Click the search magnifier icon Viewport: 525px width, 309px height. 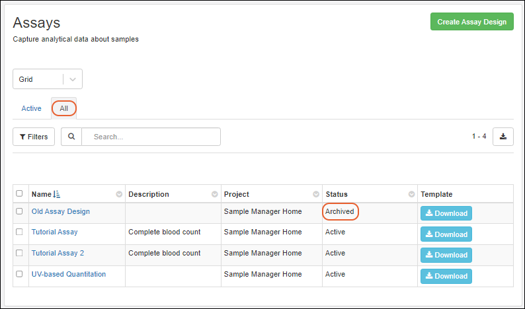pyautogui.click(x=71, y=137)
